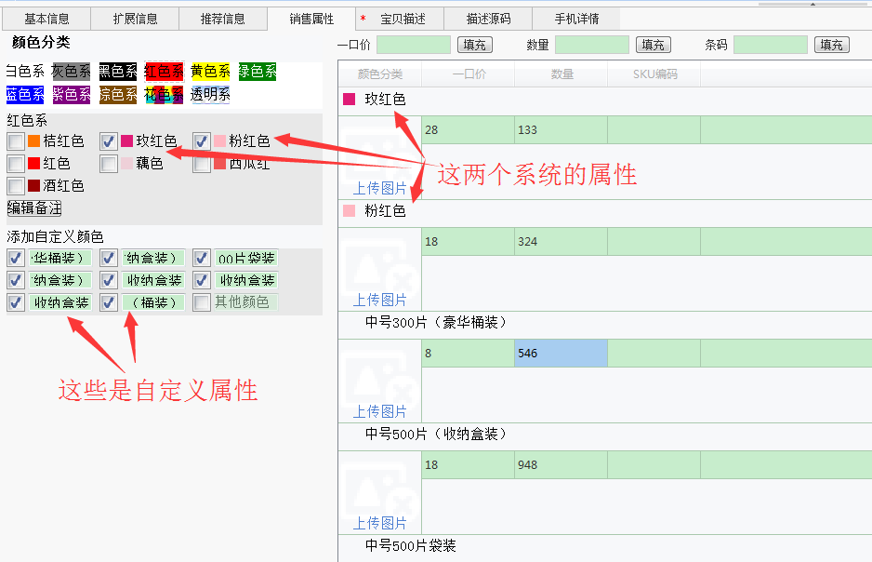This screenshot has height=562, width=872.
Task: Click the 编辑备注 button
Action: coord(34,207)
